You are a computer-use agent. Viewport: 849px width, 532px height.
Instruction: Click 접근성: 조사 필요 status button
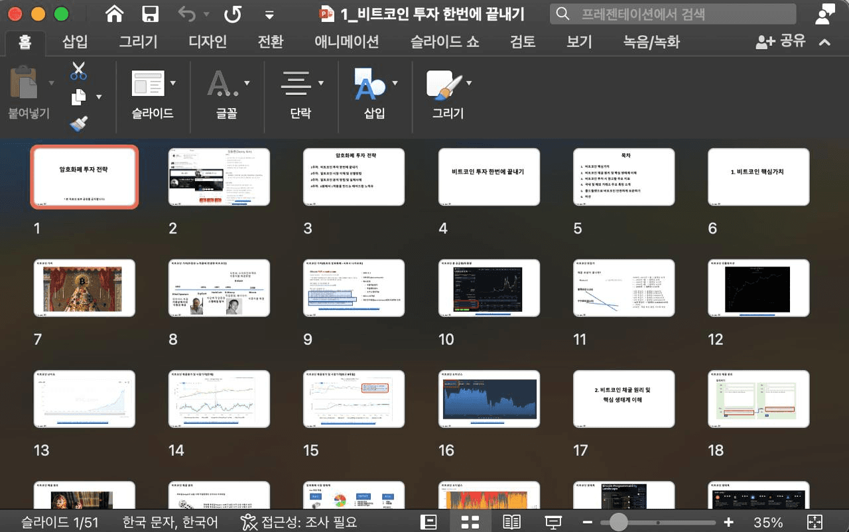pos(299,522)
